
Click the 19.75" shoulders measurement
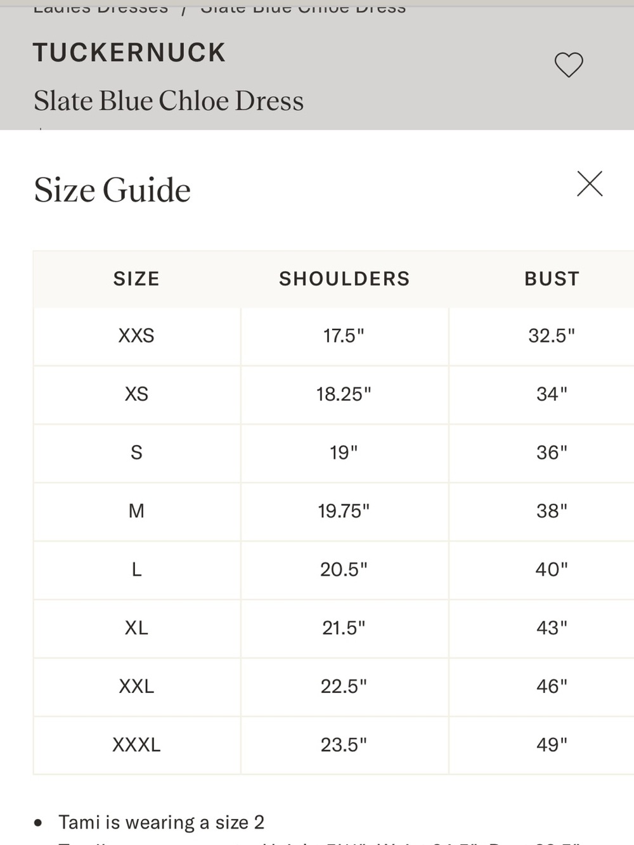[344, 511]
